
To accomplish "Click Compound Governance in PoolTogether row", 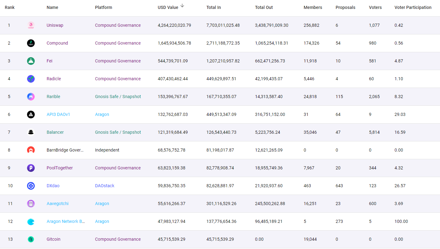I will [x=118, y=168].
